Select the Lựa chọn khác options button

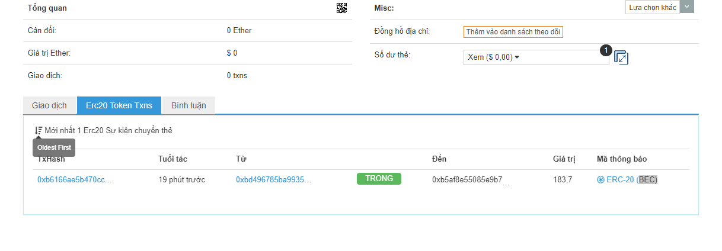coord(653,8)
